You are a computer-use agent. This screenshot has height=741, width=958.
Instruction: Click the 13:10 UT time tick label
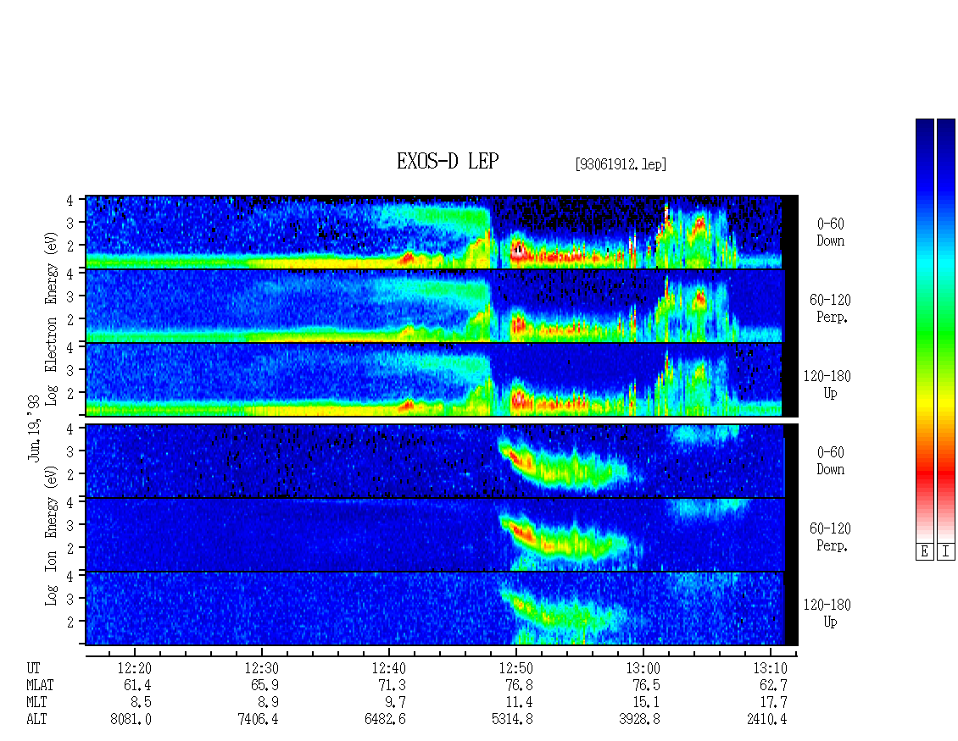(770, 668)
